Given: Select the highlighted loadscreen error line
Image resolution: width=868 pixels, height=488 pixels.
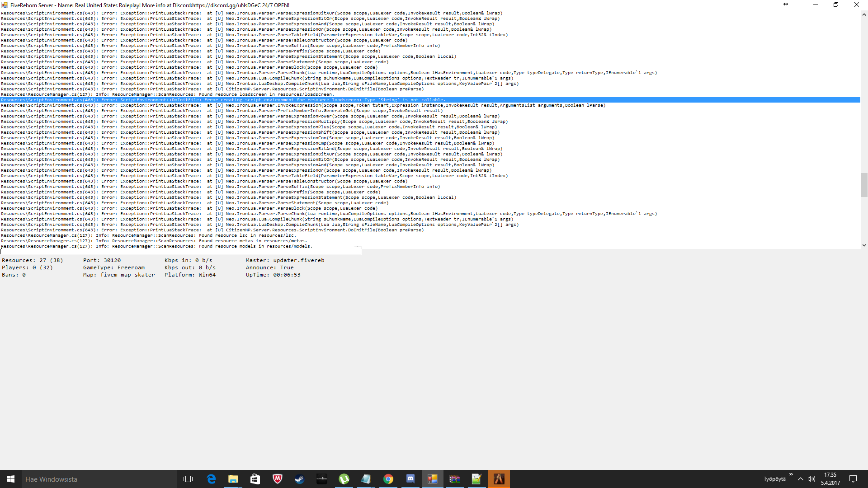Looking at the screenshot, I should (x=271, y=99).
